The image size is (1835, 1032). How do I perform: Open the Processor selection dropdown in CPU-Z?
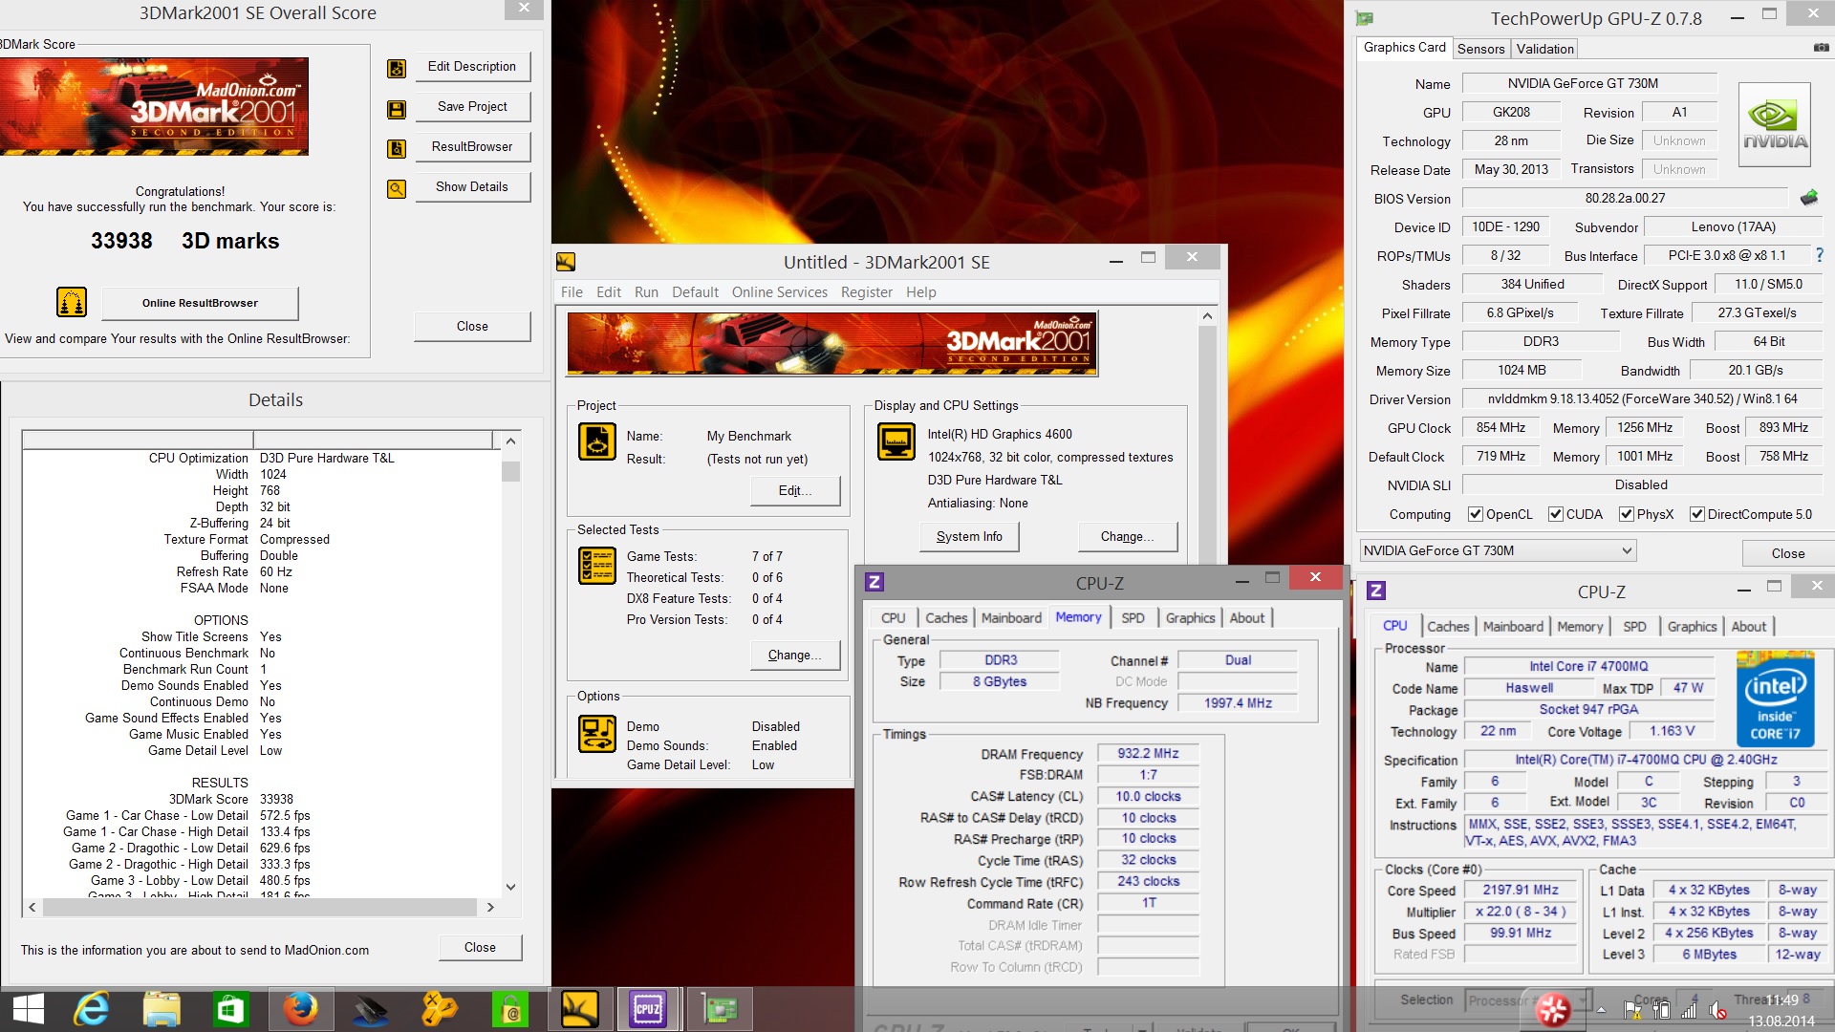tap(1527, 1000)
